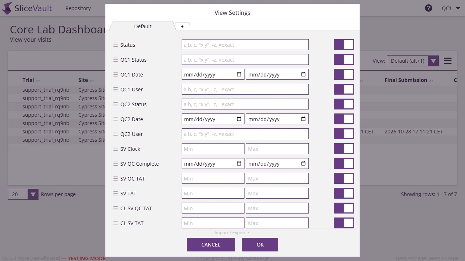The width and height of the screenshot is (465, 261).
Task: Toggle the QC2 Status column switch
Action: 344,104
